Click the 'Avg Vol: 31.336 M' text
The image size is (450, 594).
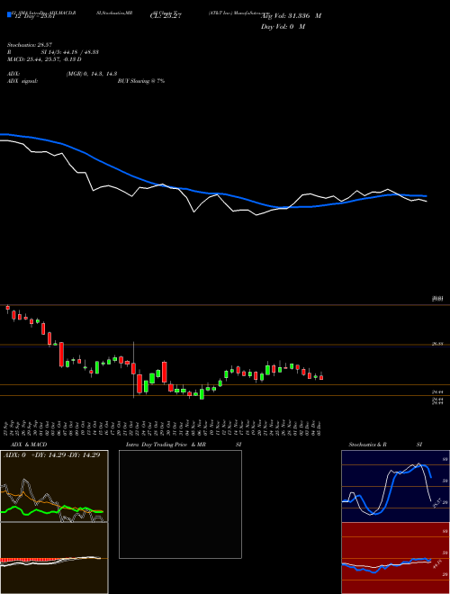point(291,15)
